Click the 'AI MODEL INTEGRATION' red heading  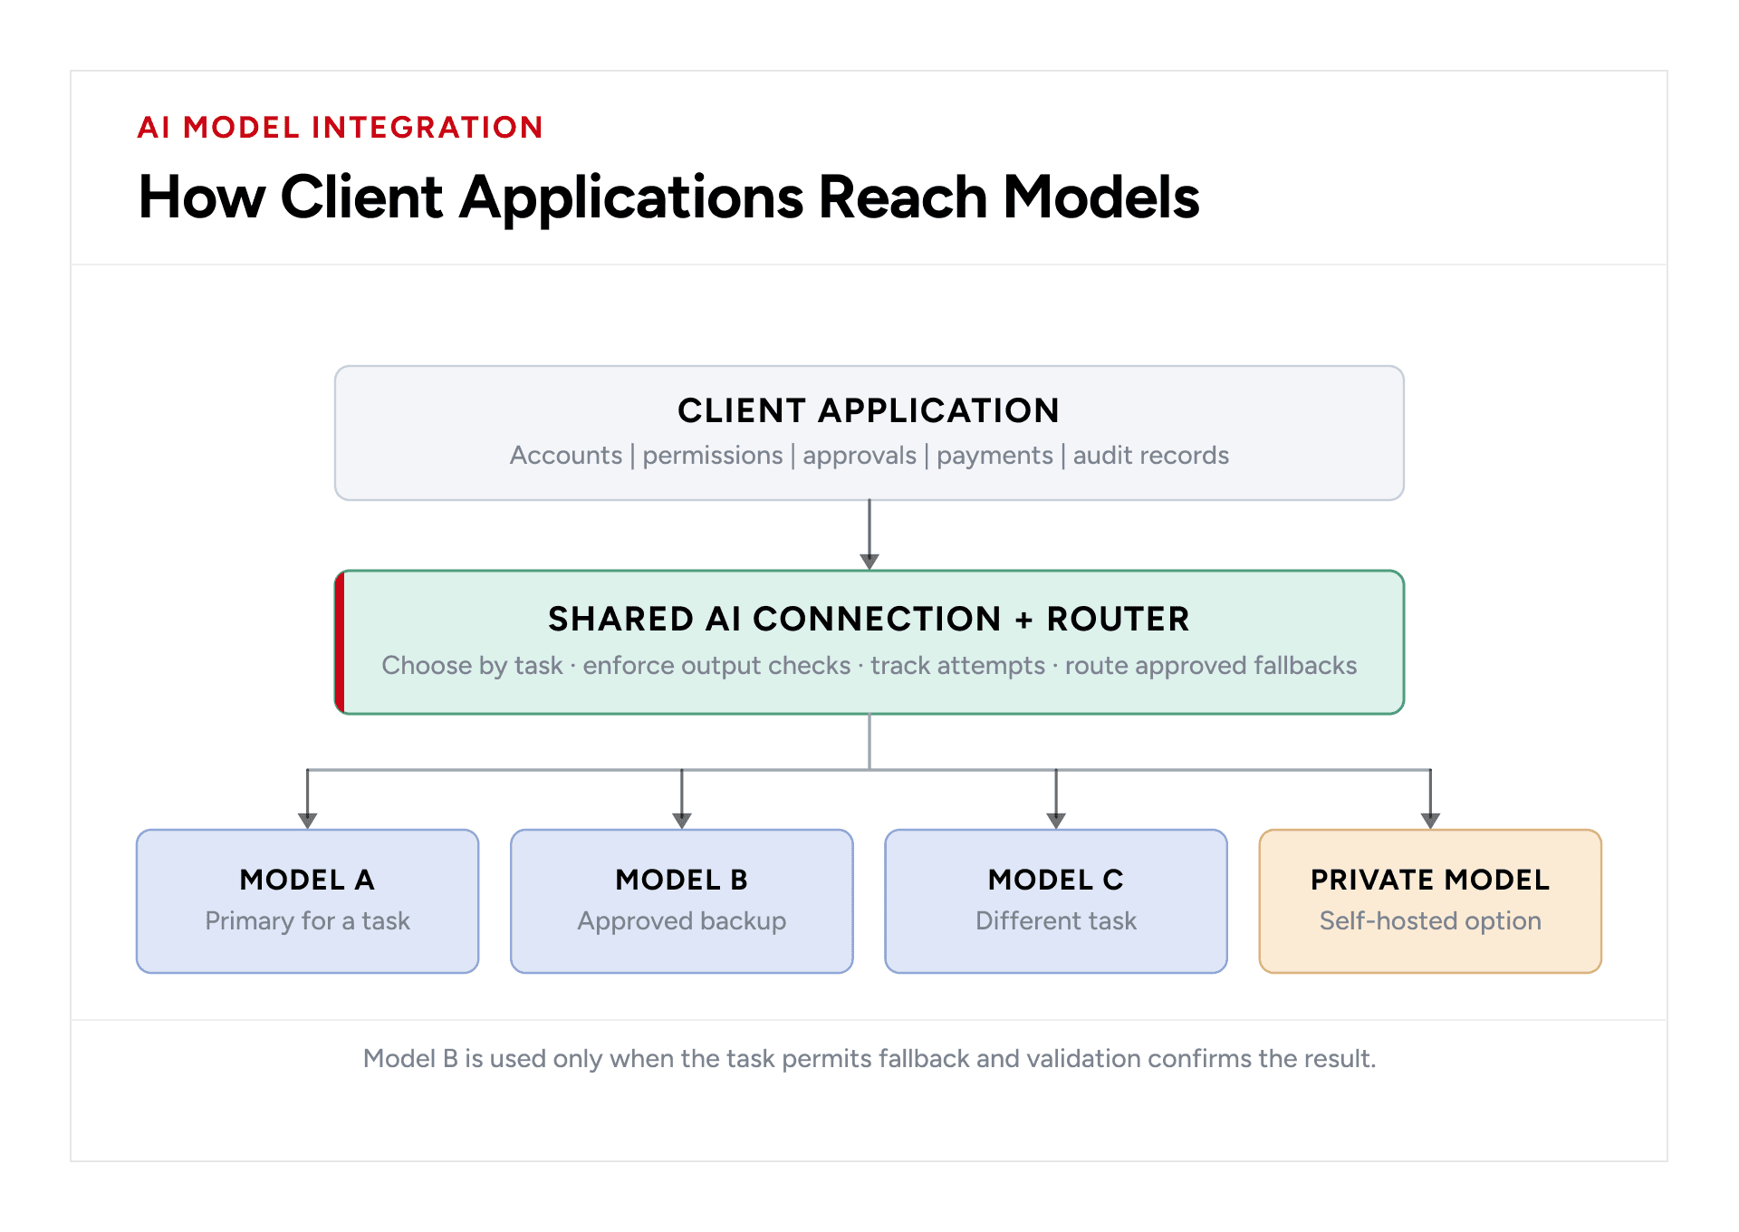(340, 128)
